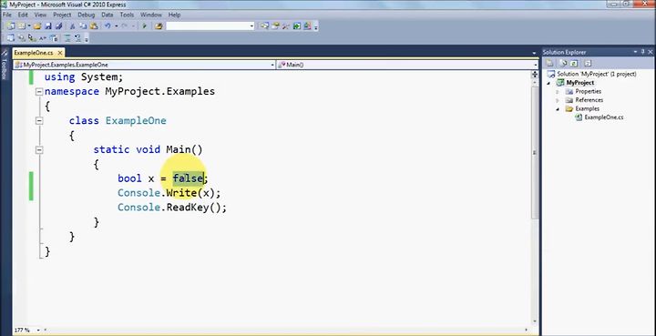Click the Solution Explorer Properties icon

549,63
